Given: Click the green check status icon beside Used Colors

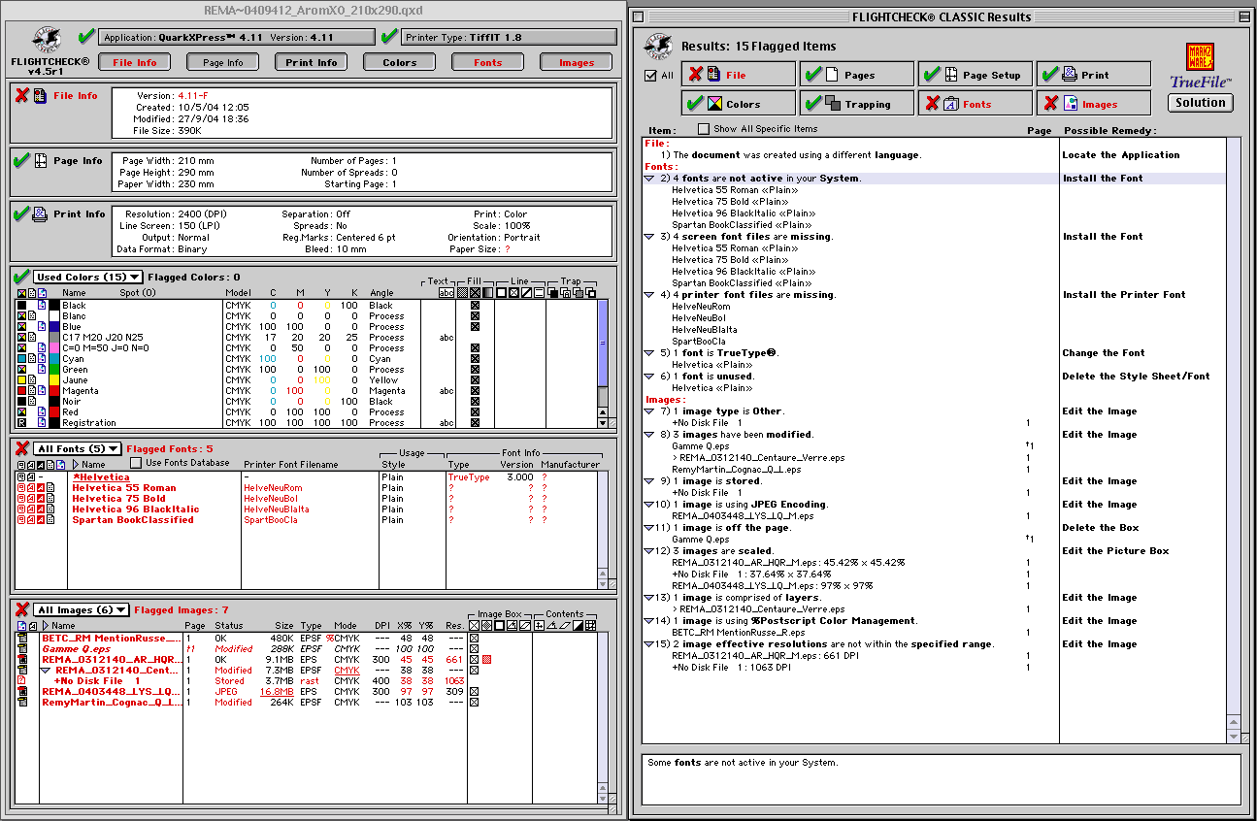Looking at the screenshot, I should point(21,278).
